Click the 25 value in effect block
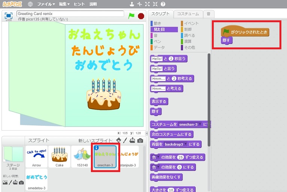The height and width of the screenshot is (192, 287). (181, 157)
